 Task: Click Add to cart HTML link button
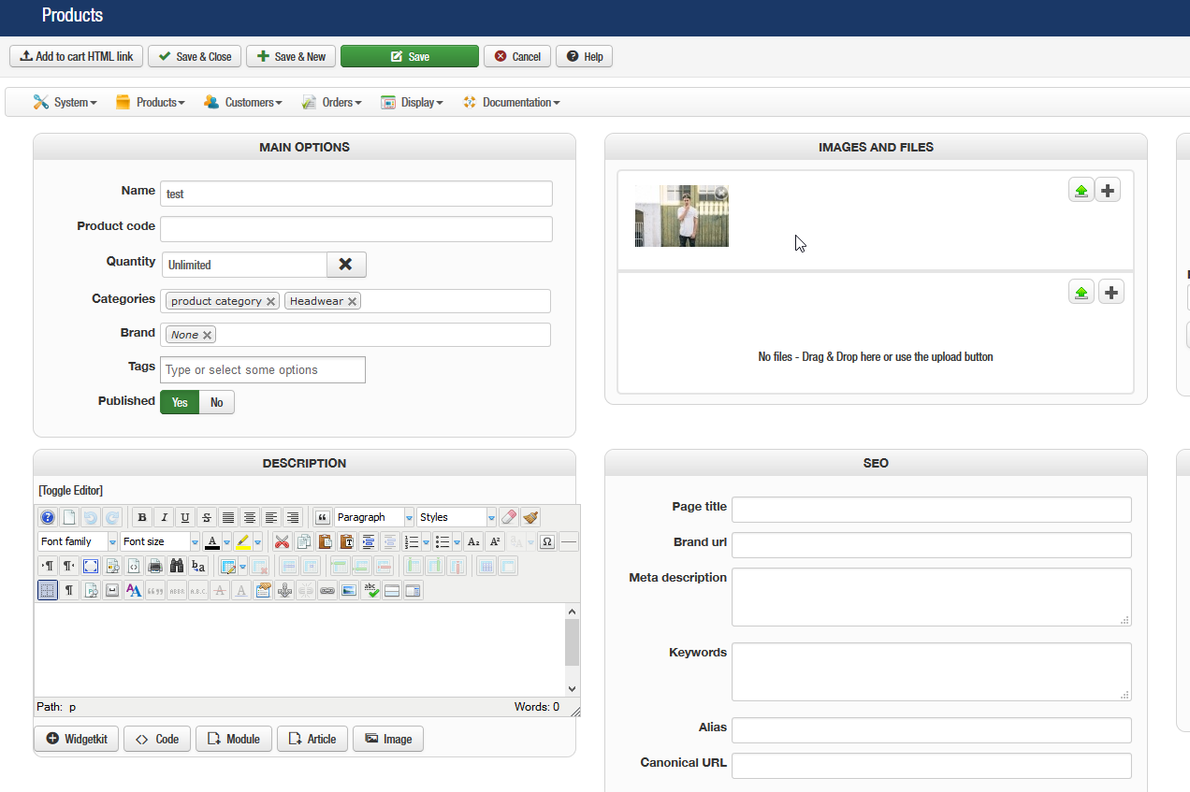pyautogui.click(x=77, y=56)
